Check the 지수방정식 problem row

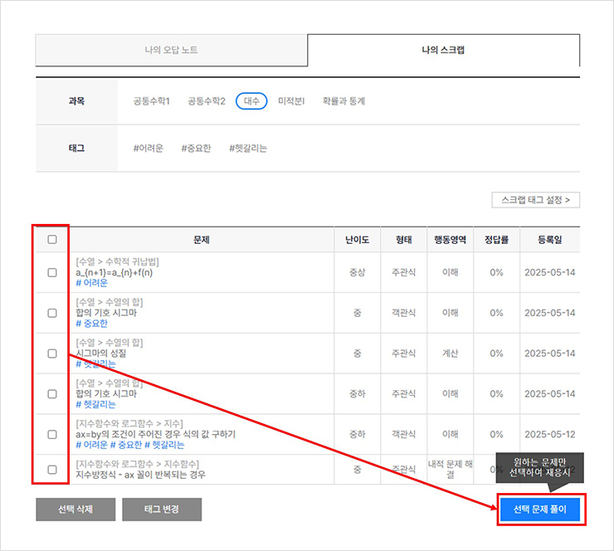52,469
